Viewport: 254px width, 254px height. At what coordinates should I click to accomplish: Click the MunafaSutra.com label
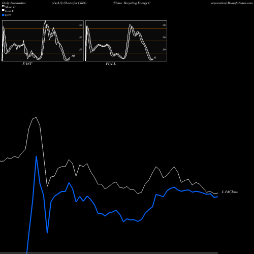click(x=240, y=3)
